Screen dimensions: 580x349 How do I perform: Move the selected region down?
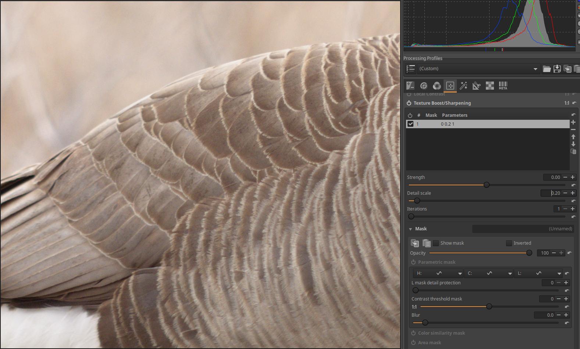573,144
